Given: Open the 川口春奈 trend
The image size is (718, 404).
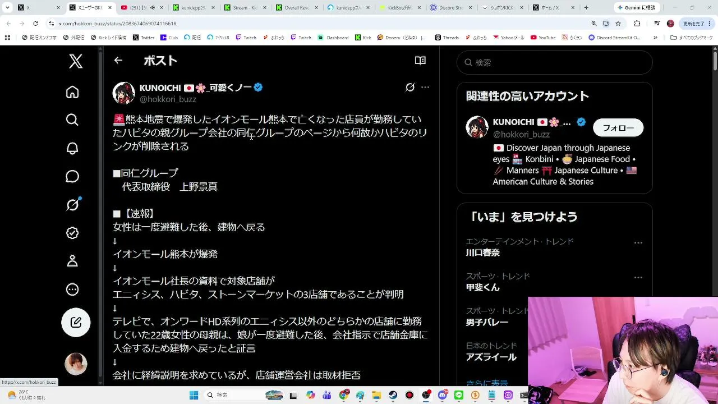Looking at the screenshot, I should [x=483, y=253].
